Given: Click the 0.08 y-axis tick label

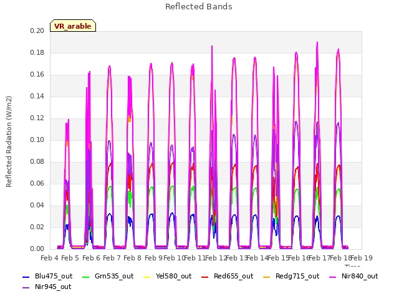Looking at the screenshot, I should 37,162.
